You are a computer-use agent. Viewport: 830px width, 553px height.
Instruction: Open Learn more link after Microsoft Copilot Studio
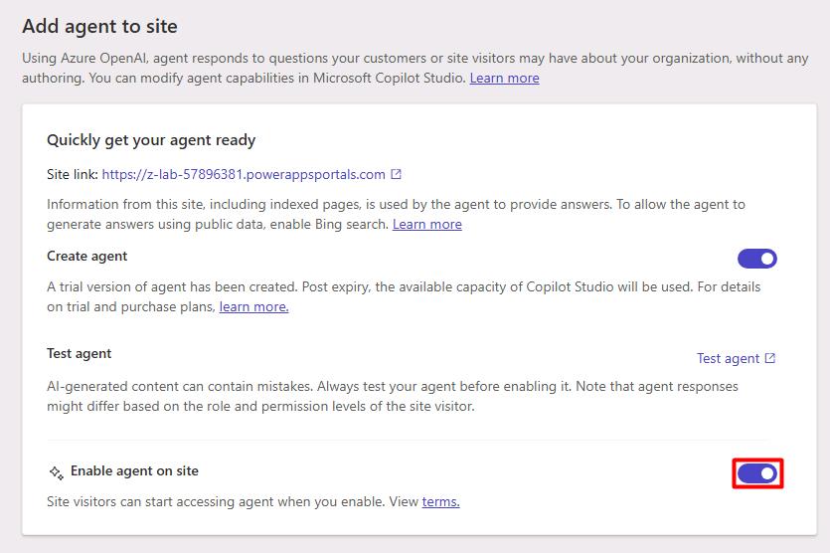(504, 78)
